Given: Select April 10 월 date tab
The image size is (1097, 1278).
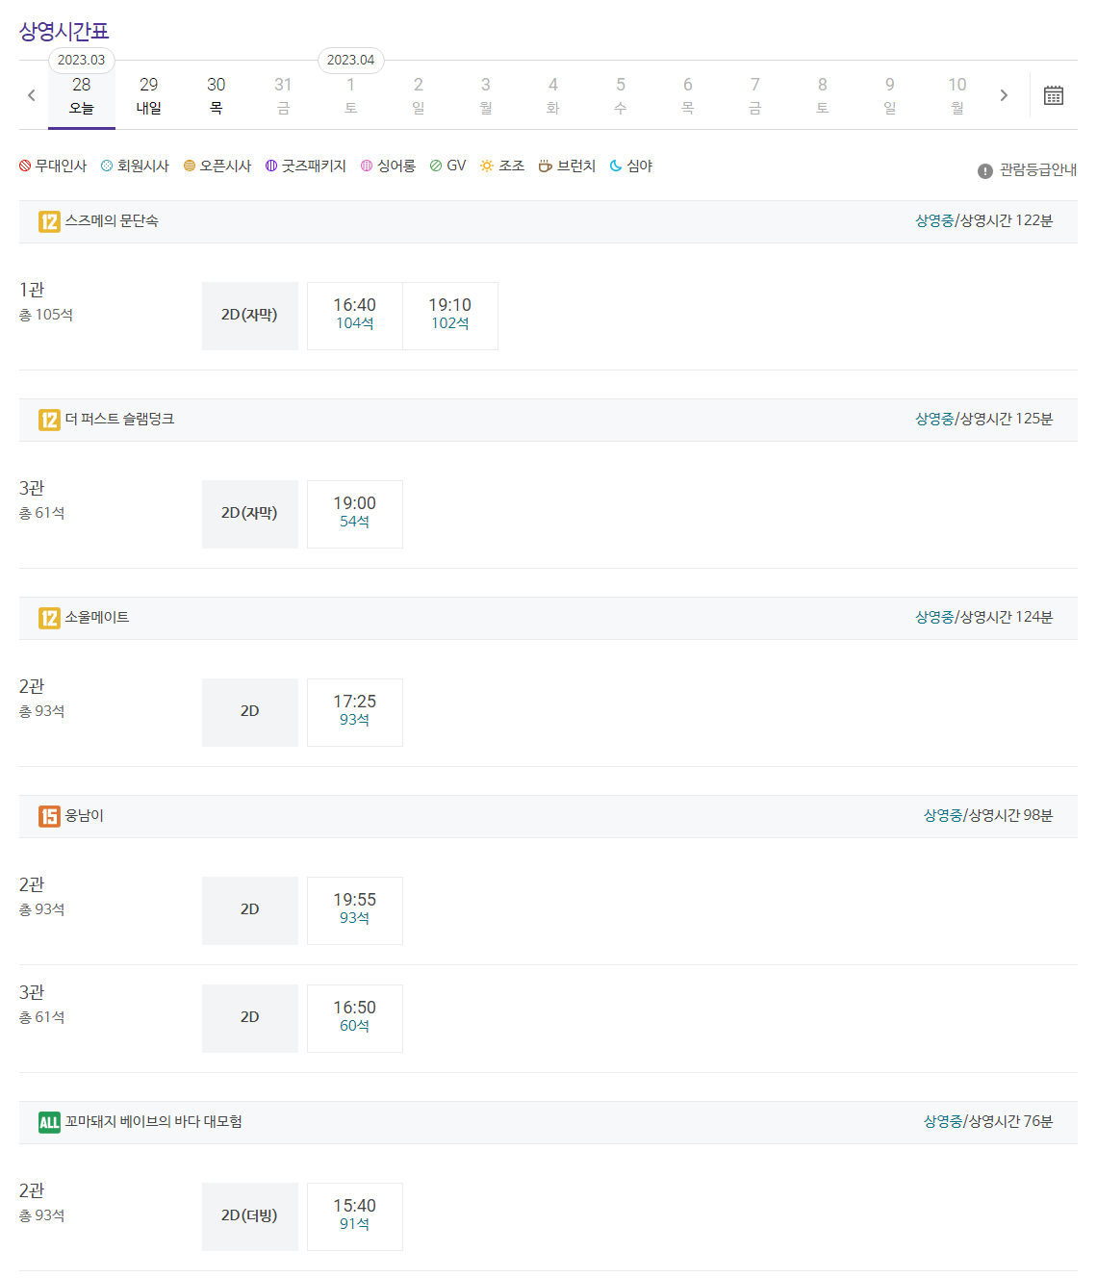Looking at the screenshot, I should [x=957, y=95].
